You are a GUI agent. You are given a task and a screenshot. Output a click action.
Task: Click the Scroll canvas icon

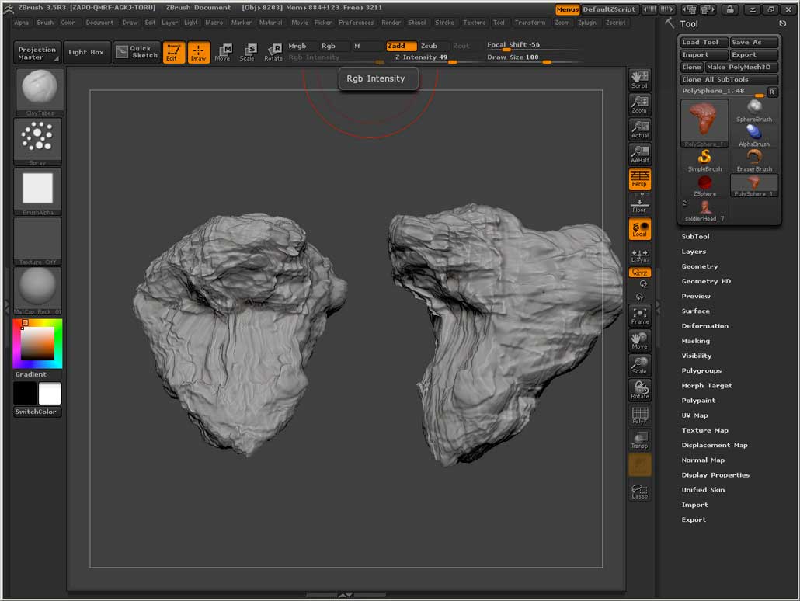point(639,79)
